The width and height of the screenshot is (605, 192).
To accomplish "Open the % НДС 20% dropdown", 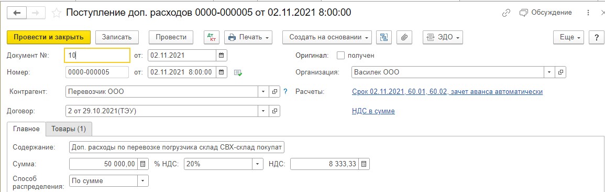I will (258, 164).
